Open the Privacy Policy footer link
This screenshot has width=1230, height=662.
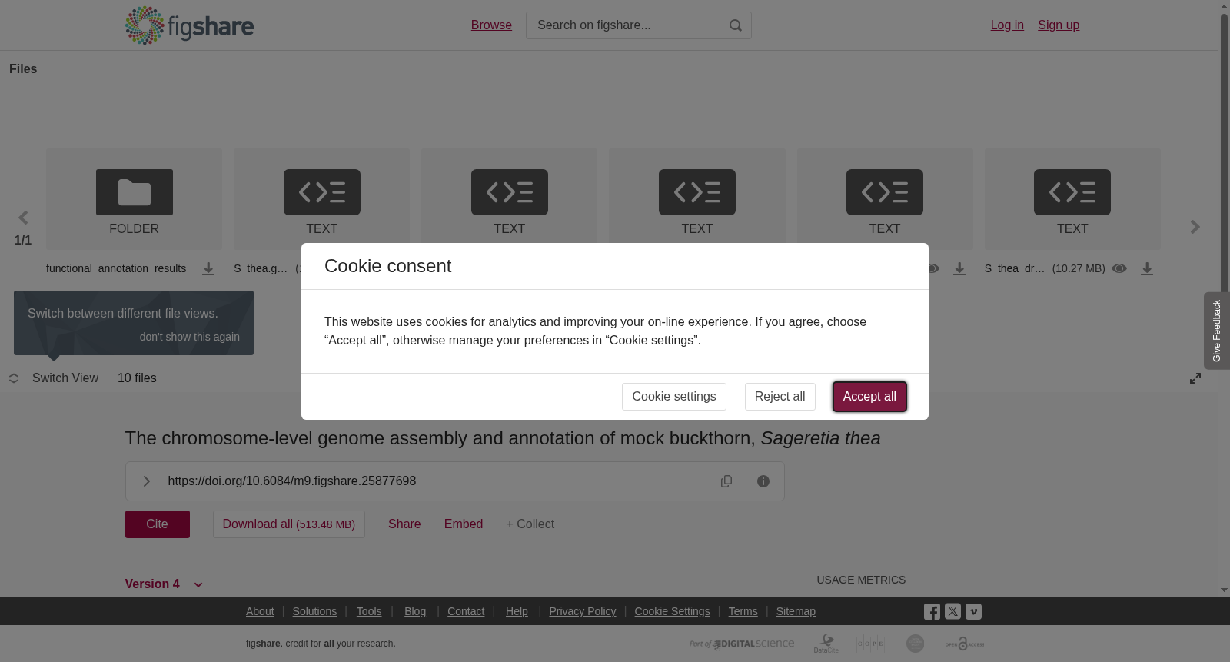583,611
